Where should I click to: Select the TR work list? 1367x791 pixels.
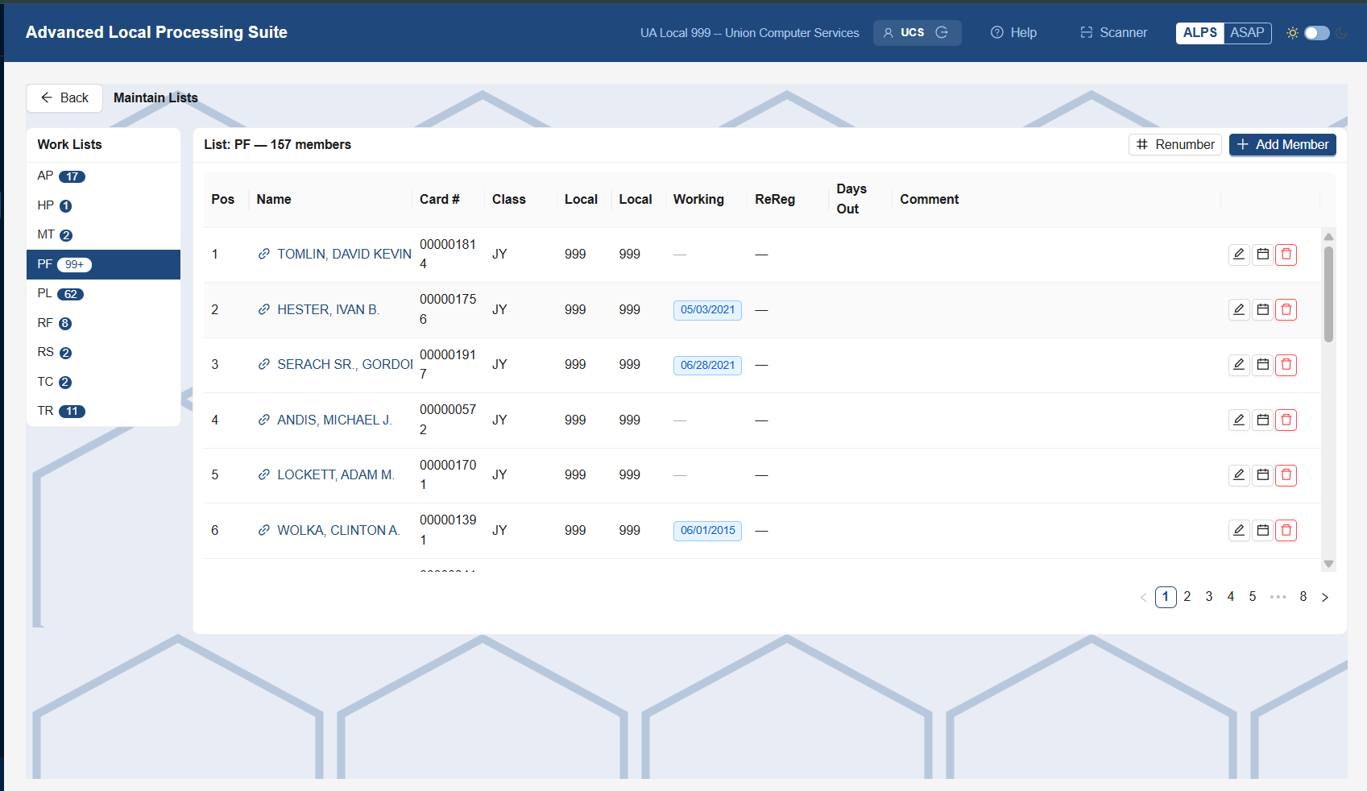[x=103, y=412]
